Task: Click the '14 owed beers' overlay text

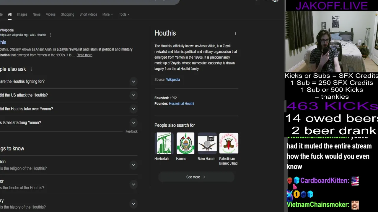Action: (332, 118)
